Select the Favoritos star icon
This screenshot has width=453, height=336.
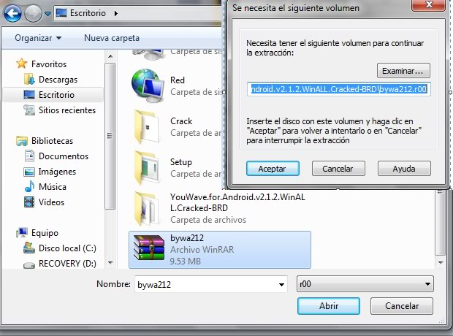click(x=22, y=64)
